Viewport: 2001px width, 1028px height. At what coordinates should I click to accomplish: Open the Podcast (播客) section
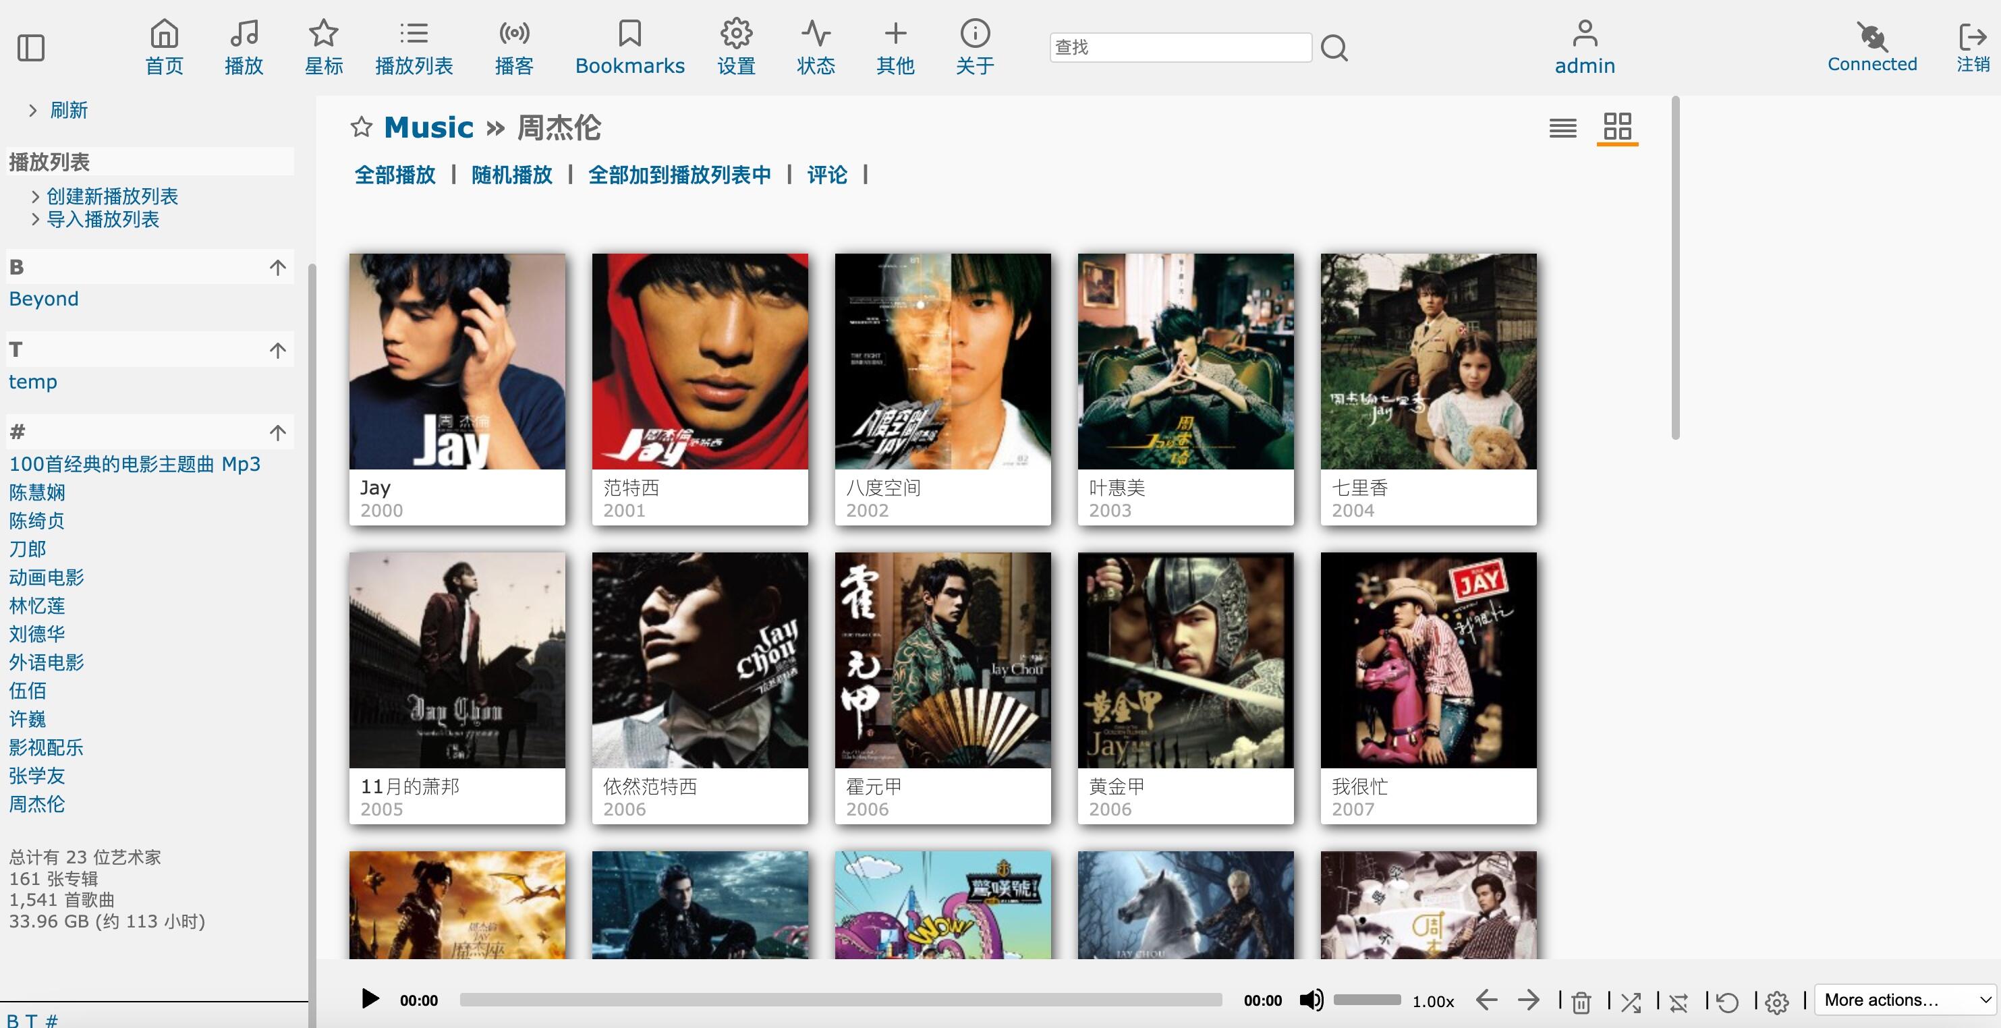coord(514,47)
